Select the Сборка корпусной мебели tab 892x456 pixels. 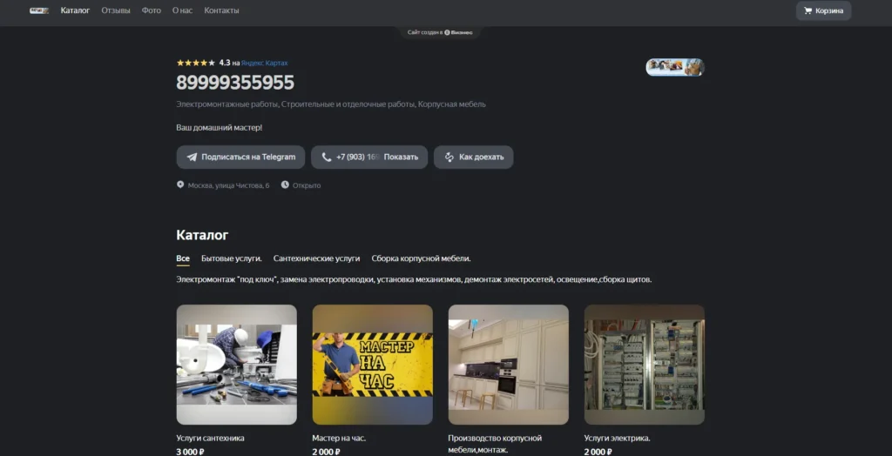[x=421, y=258]
